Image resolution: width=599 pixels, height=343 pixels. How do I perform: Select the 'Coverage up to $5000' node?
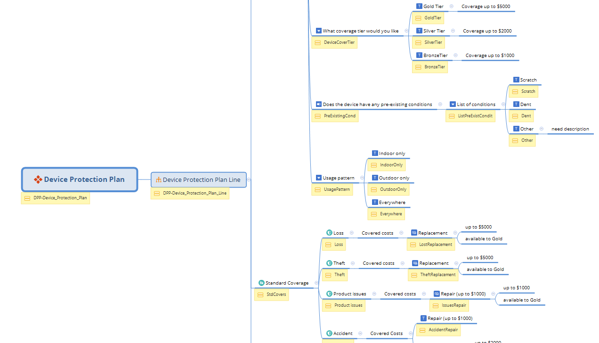click(x=486, y=7)
